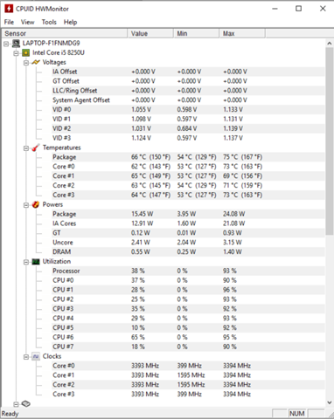The width and height of the screenshot is (334, 419).
Task: Click the drive icon below the Clocks section
Action: (x=26, y=404)
